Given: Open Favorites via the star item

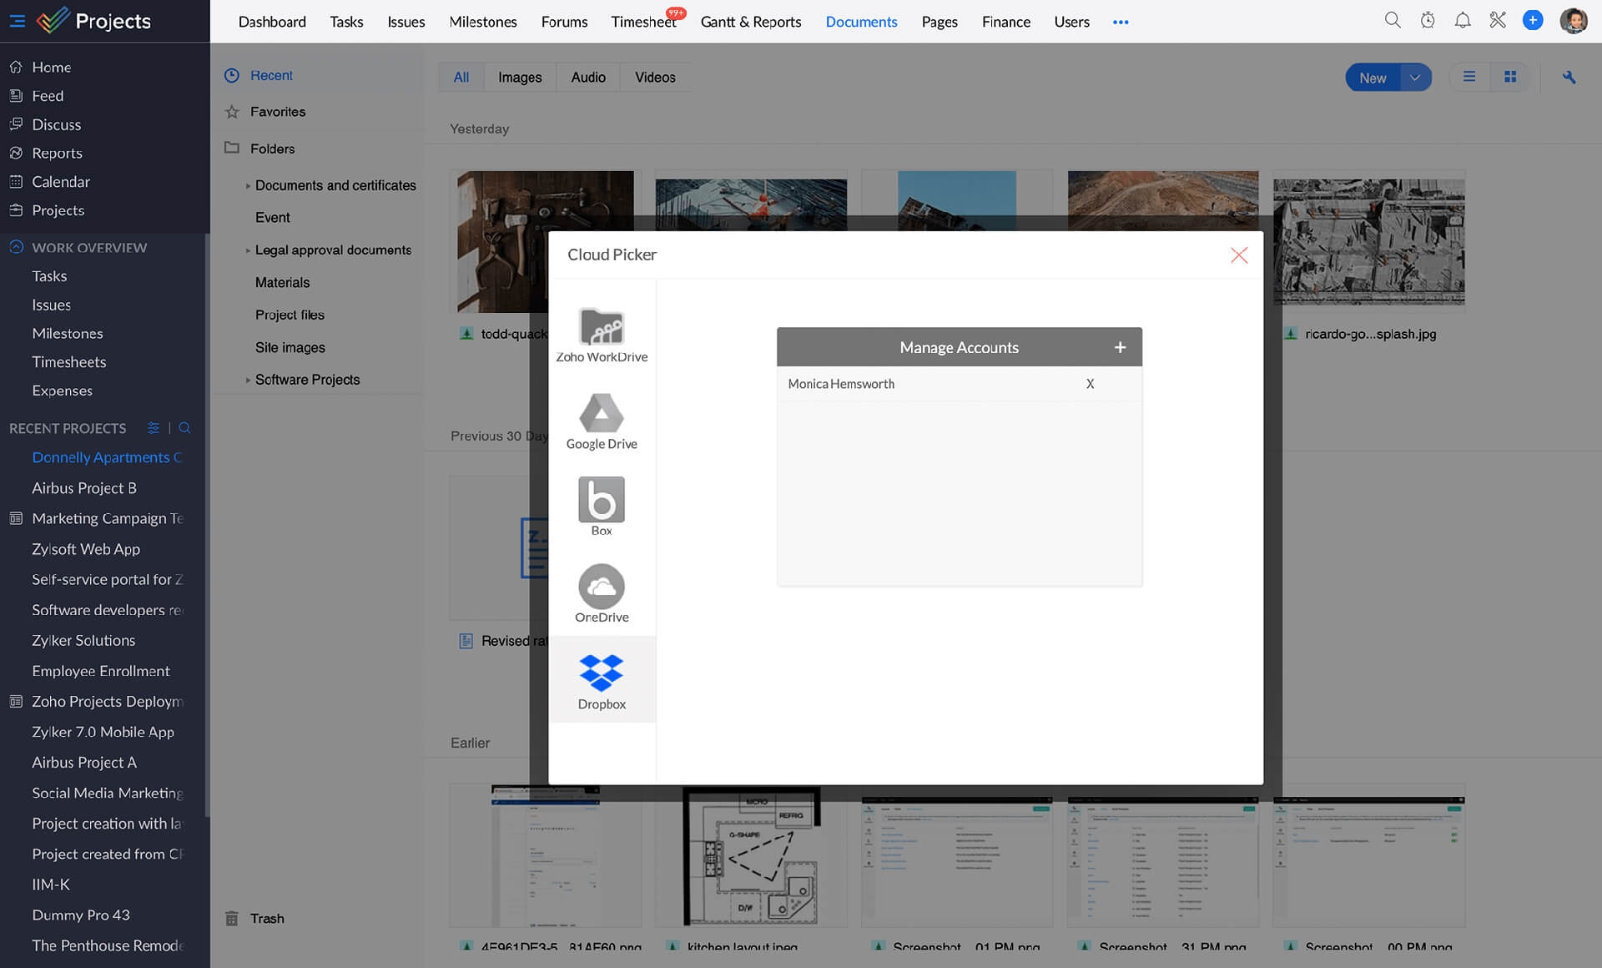Looking at the screenshot, I should [278, 111].
